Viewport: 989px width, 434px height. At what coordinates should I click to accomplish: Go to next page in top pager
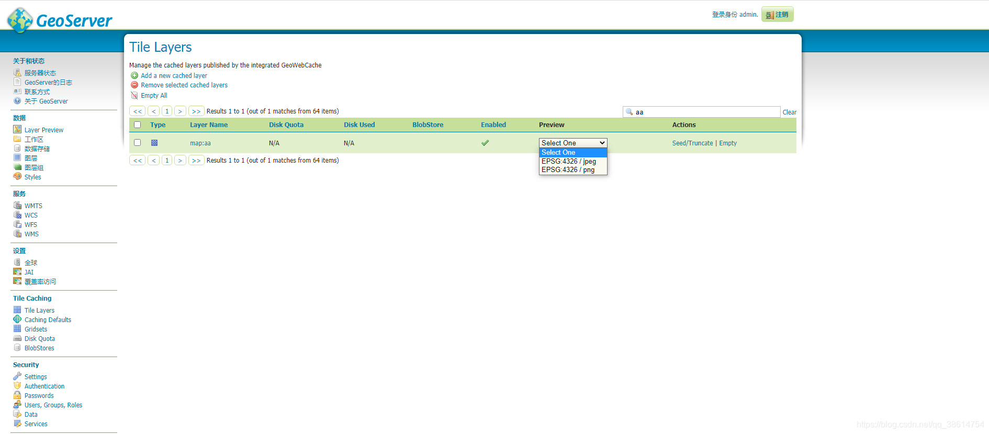point(180,111)
